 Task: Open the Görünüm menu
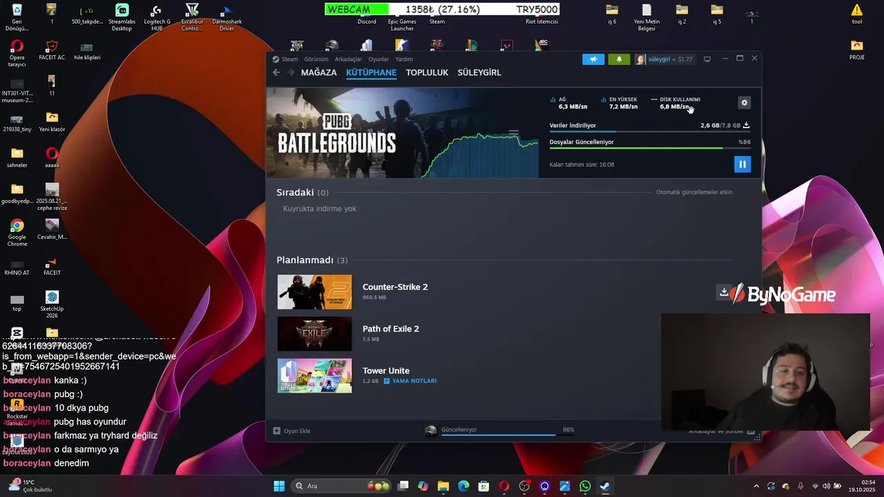pos(316,59)
